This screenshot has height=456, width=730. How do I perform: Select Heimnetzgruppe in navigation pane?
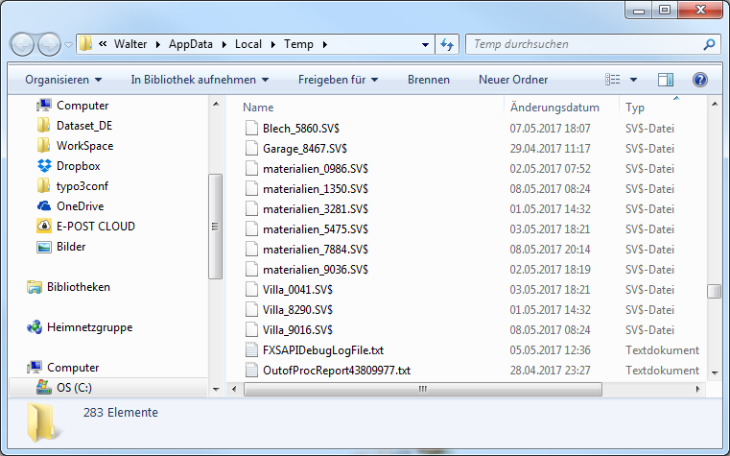tap(89, 327)
